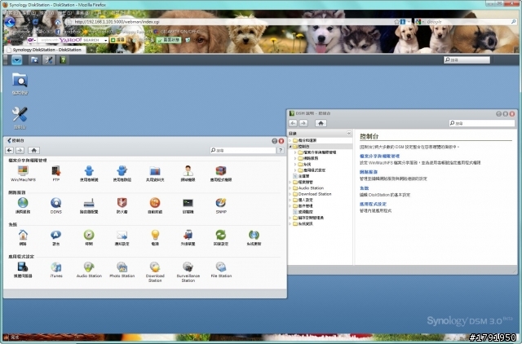Click the DSM taskbar search field
Screen dimensions: 522x344
click(x=467, y=60)
